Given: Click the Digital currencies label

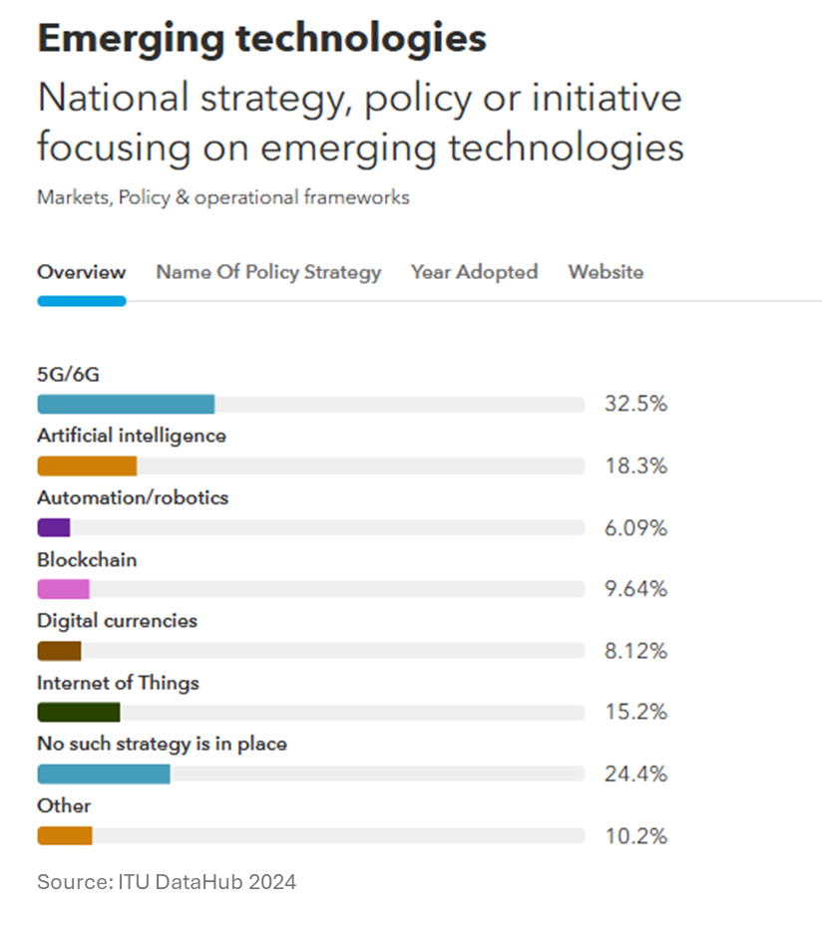Looking at the screenshot, I should pyautogui.click(x=117, y=621).
